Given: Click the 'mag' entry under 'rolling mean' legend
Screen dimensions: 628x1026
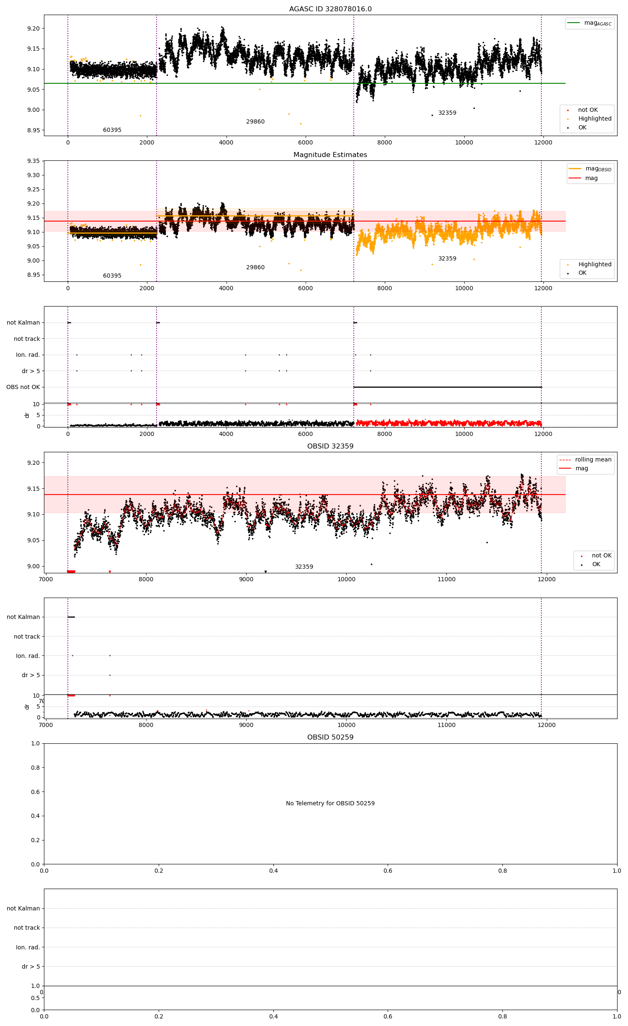Looking at the screenshot, I should coord(582,468).
